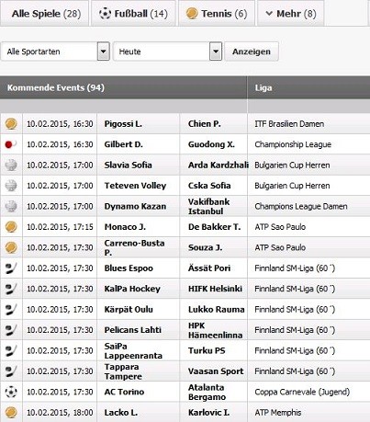Image resolution: width=370 pixels, height=422 pixels.
Task: Click the snooker icon for Gilbert D.
Action: click(10, 144)
